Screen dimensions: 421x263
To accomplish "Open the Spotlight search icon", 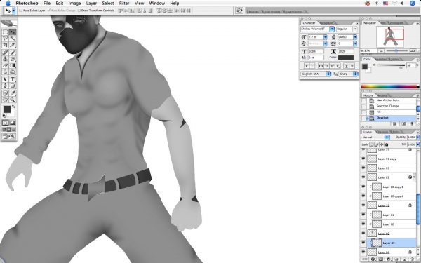I will (x=413, y=4).
